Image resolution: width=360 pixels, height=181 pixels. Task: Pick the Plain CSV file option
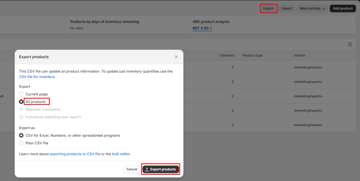pos(21,143)
